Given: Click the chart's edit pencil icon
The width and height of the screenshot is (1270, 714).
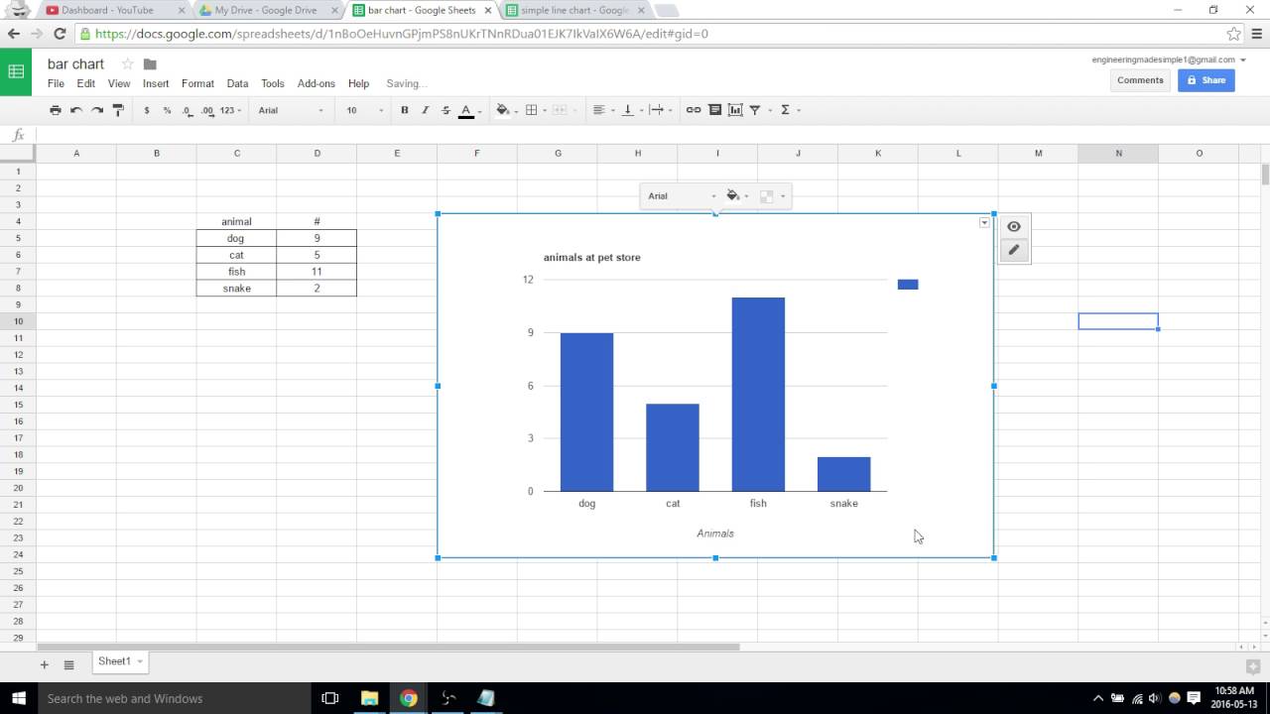Looking at the screenshot, I should pos(1013,250).
